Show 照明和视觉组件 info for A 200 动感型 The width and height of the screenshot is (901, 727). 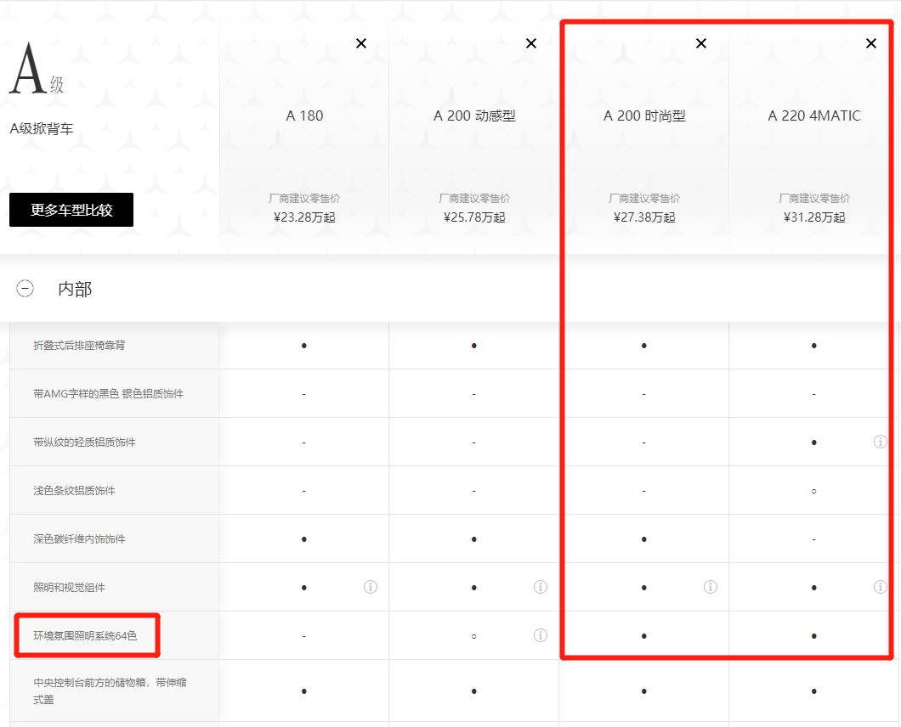(x=541, y=587)
